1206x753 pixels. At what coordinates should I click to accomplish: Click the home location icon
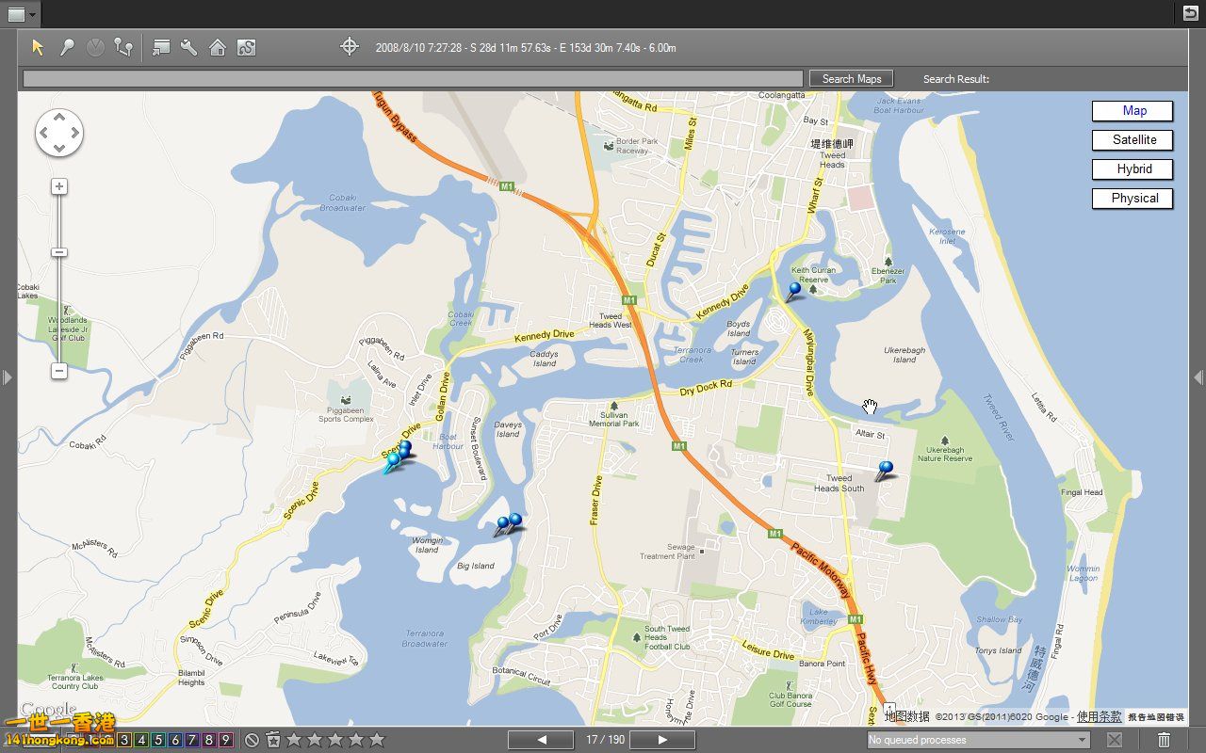(218, 47)
